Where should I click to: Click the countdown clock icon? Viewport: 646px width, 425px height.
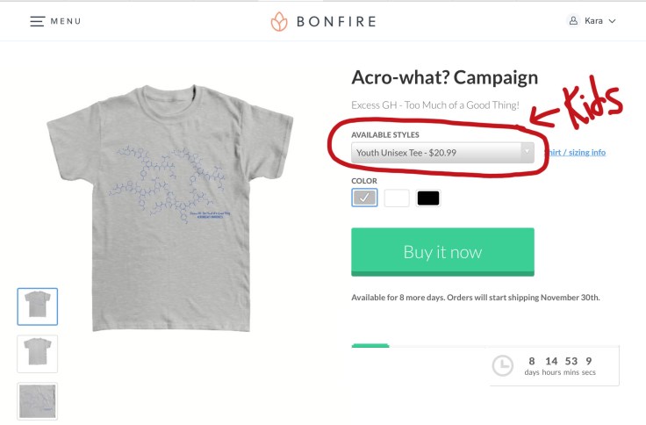click(502, 365)
